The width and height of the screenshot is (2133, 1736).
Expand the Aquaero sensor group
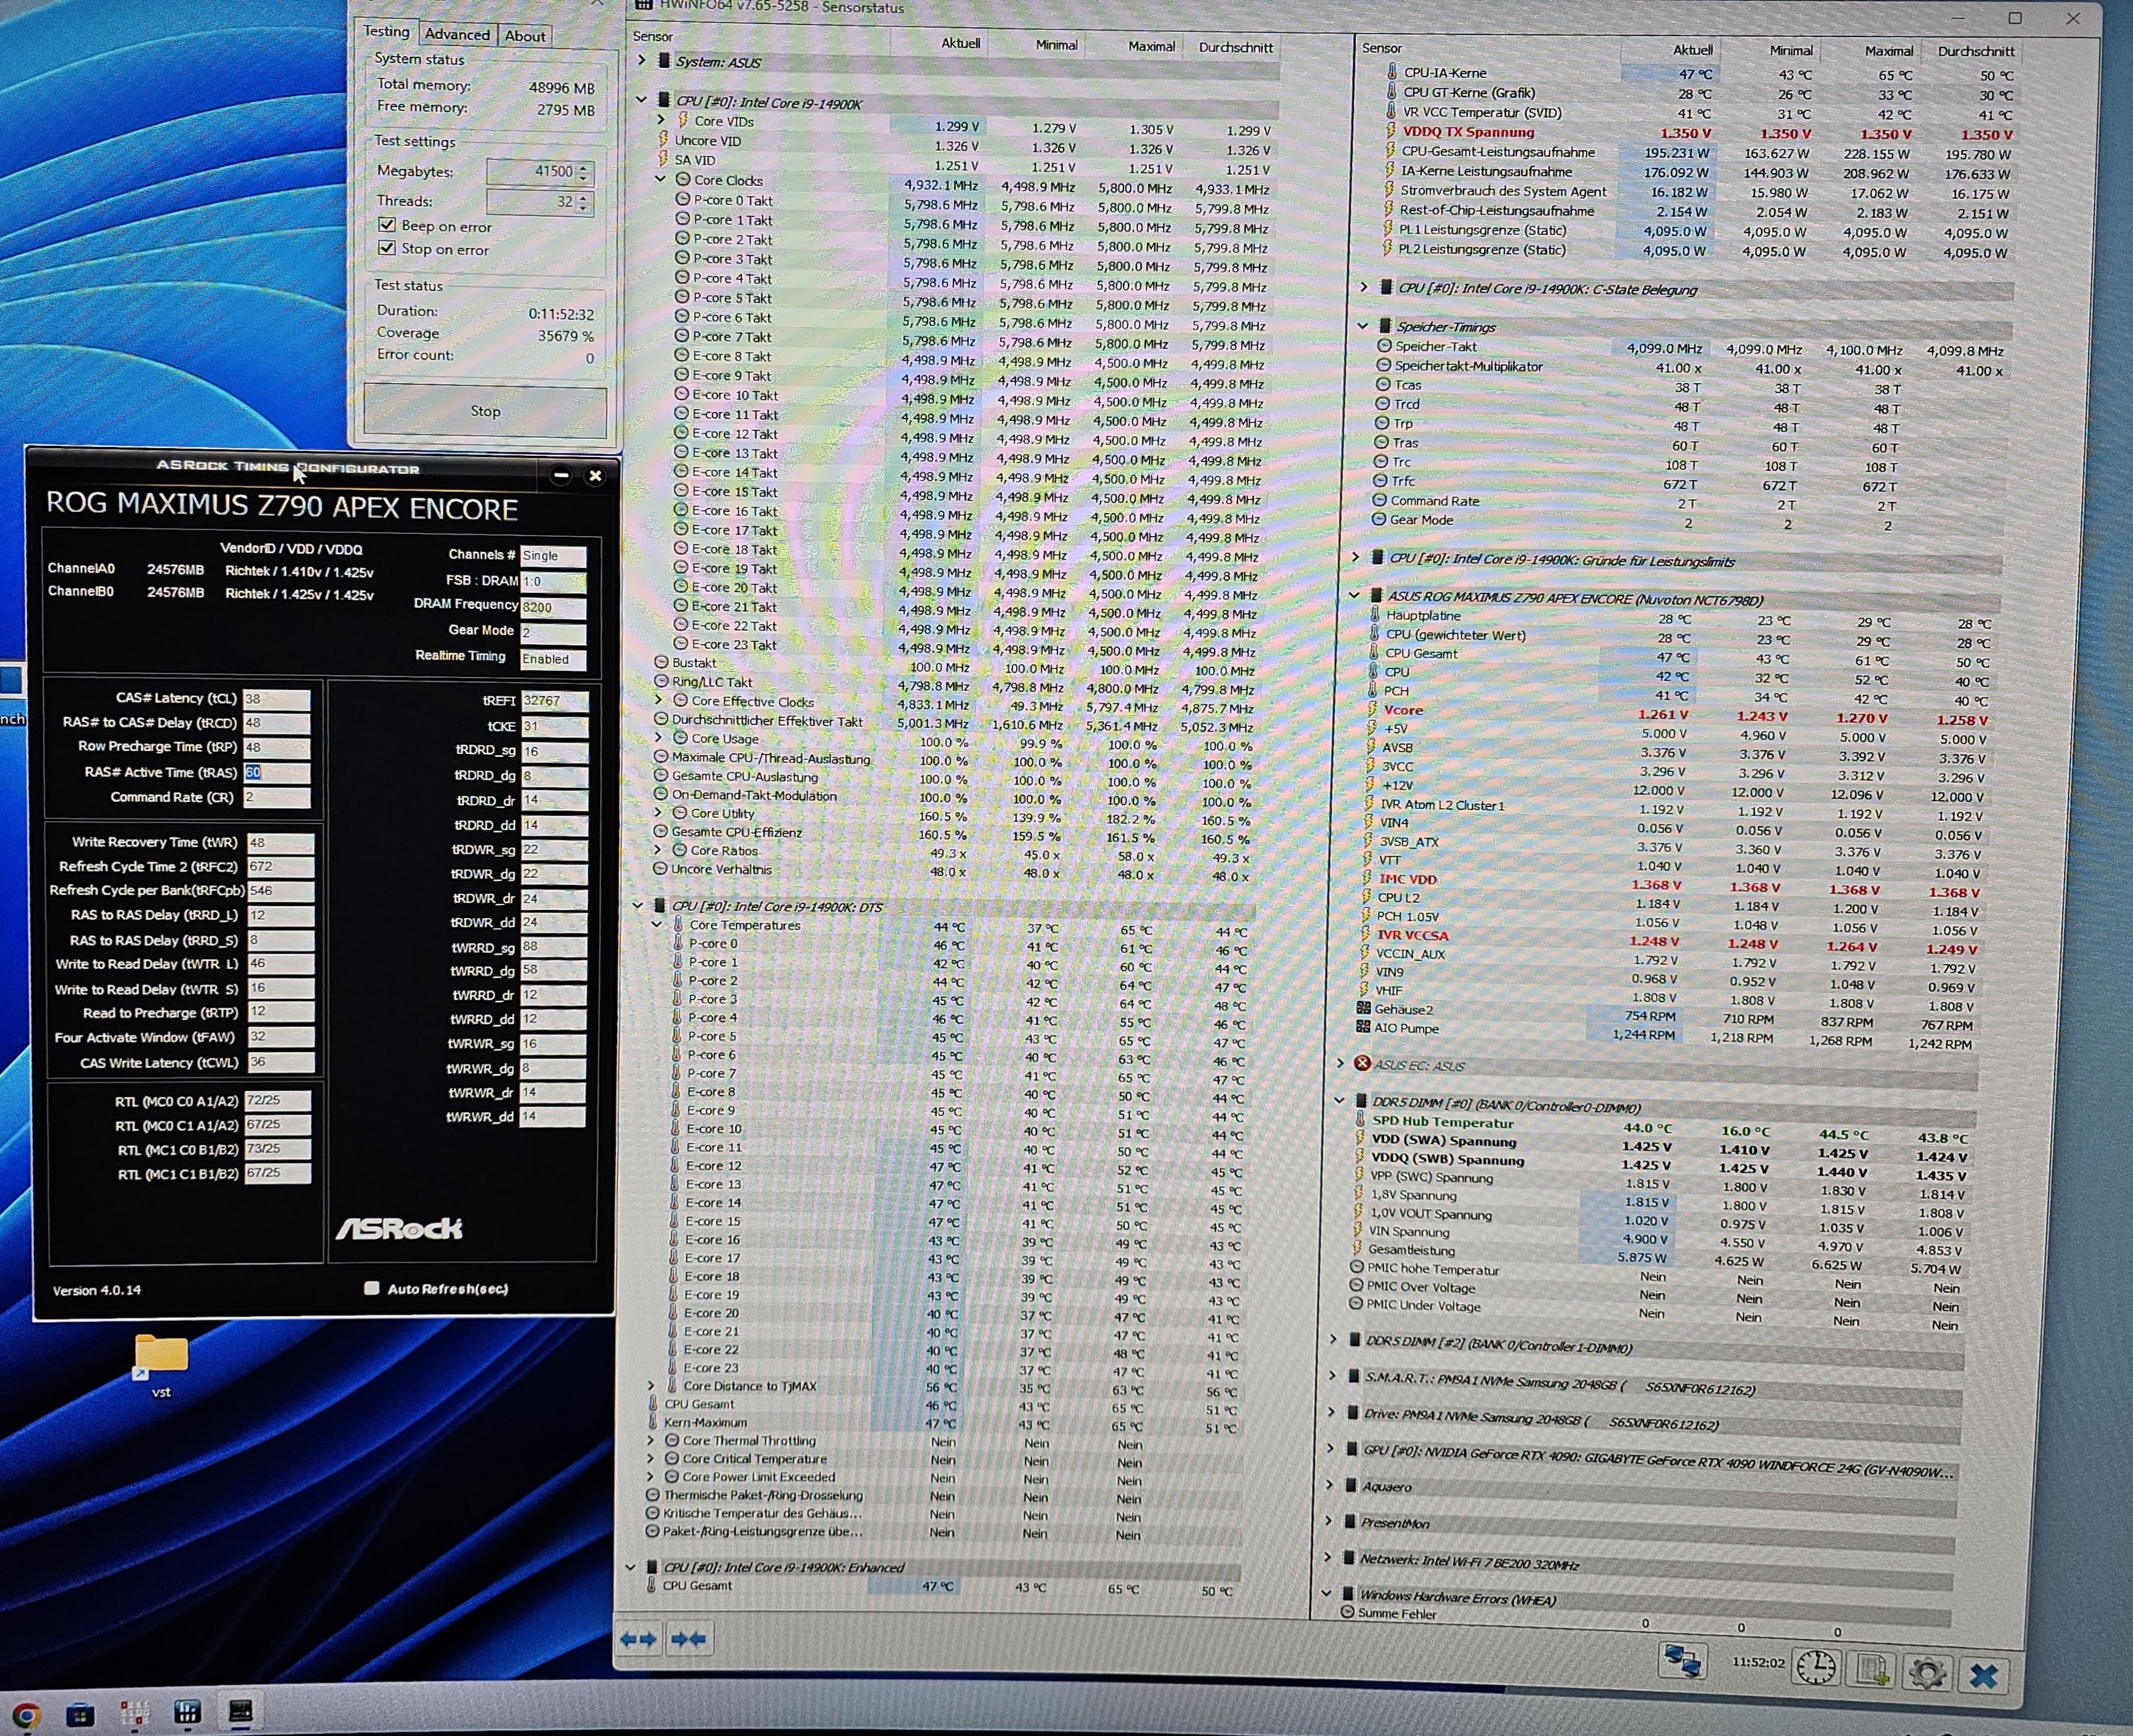(1328, 1484)
